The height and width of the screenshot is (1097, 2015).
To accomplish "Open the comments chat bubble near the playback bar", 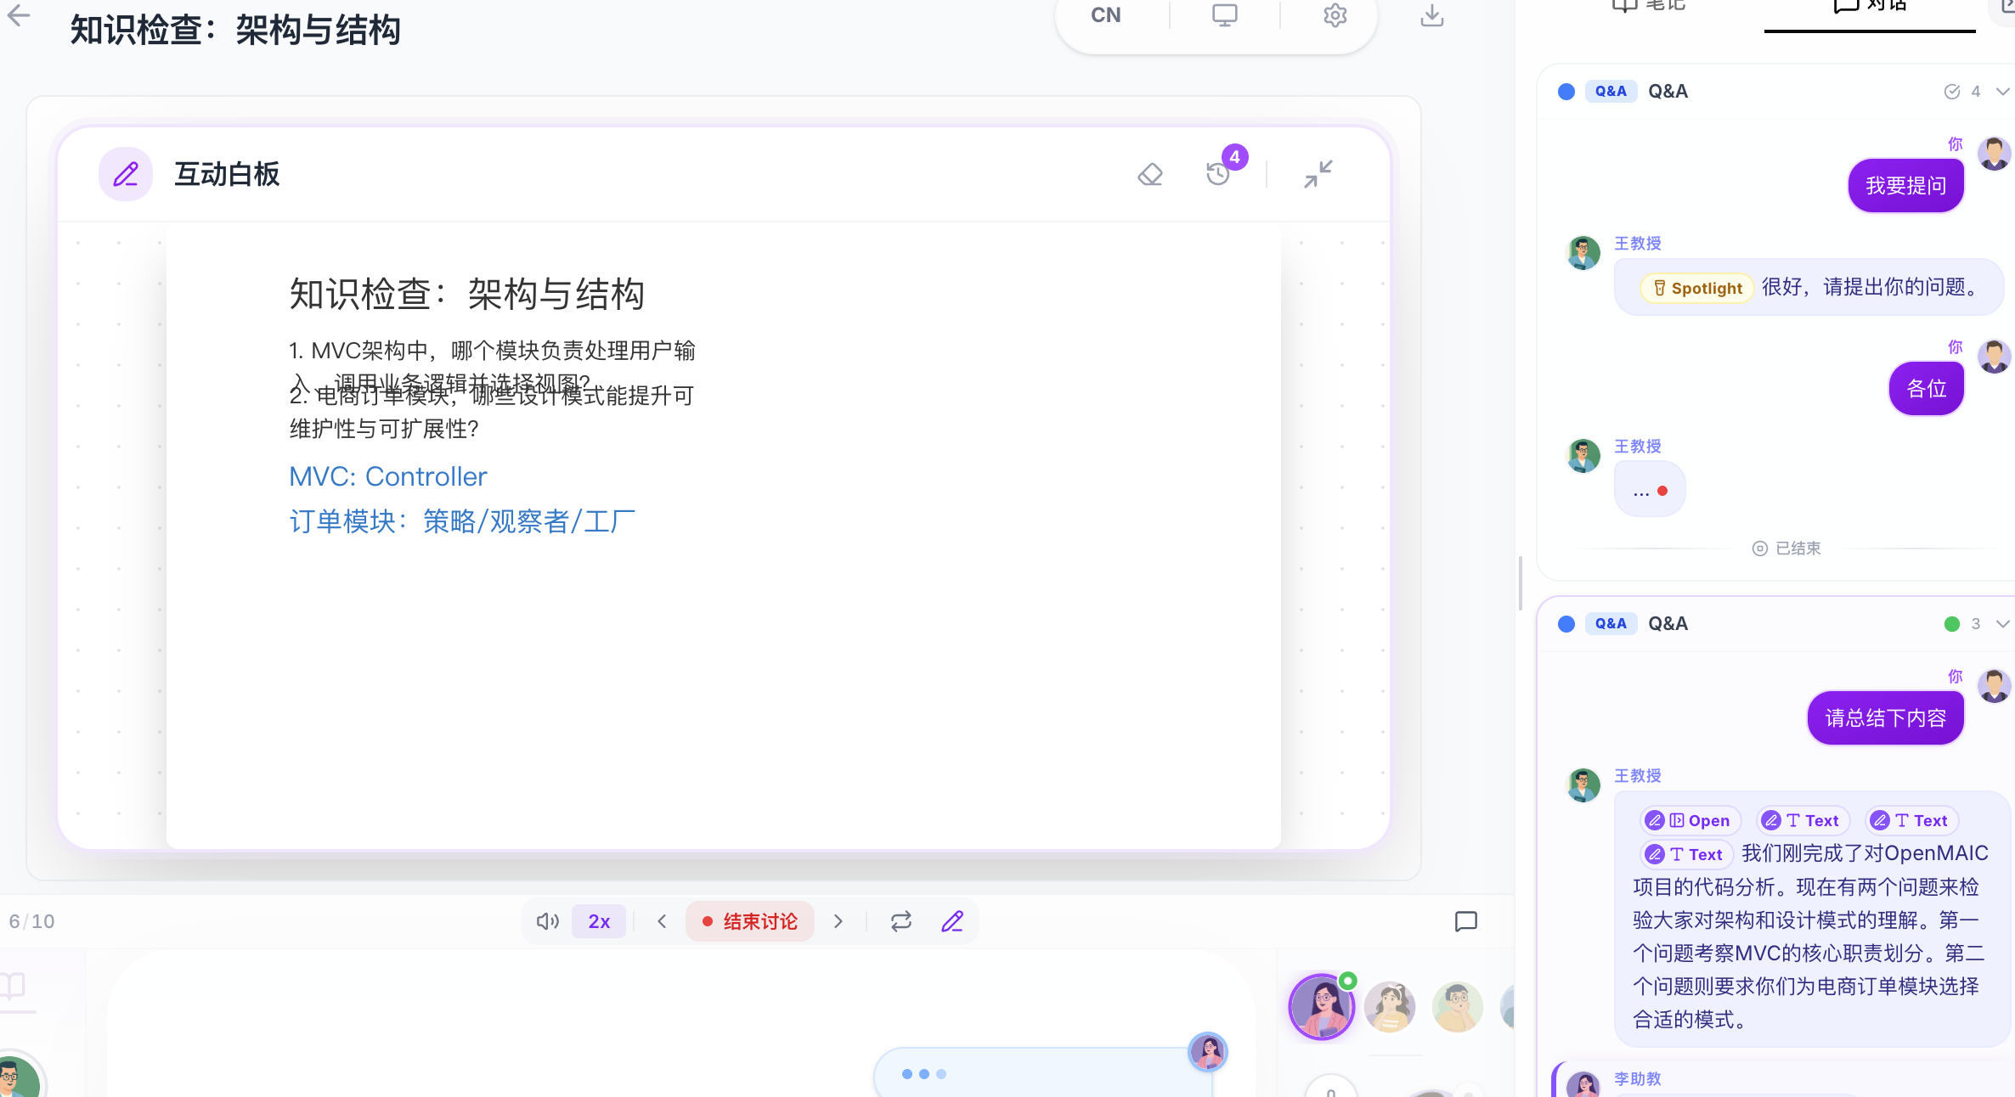I will 1465,922.
